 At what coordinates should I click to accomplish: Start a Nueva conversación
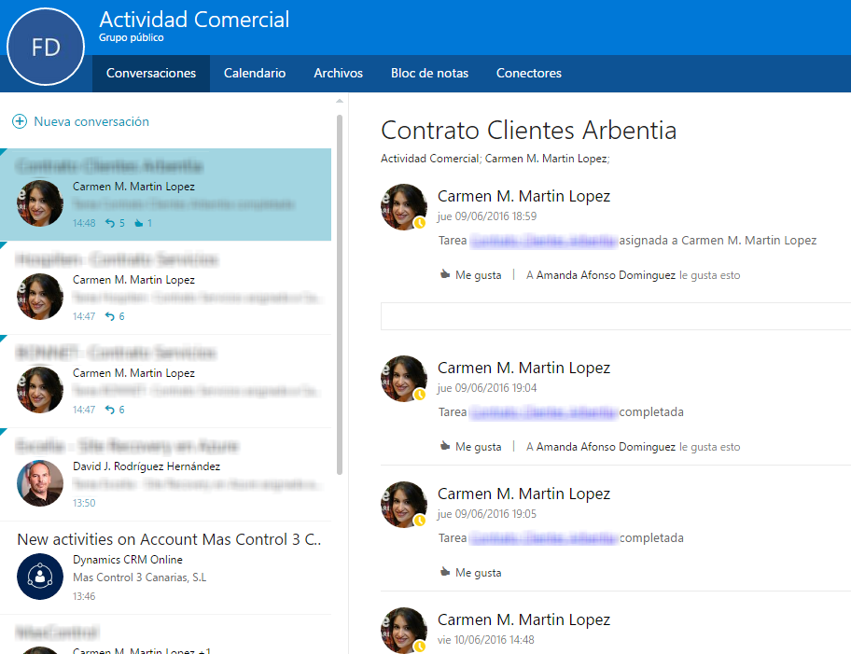coord(91,121)
